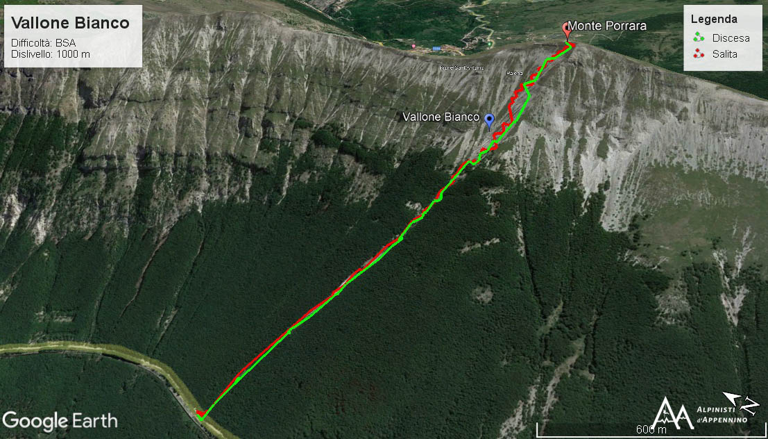
Task: Click the Salita legend label
Action: (x=724, y=54)
